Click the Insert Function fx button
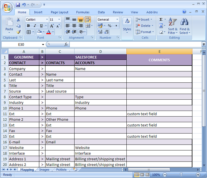 click(66, 44)
